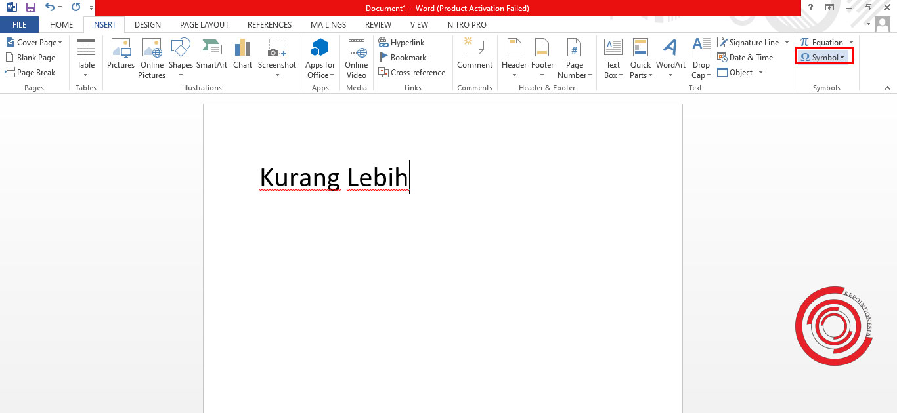Click the Save icon in quick access toolbar

(30, 8)
